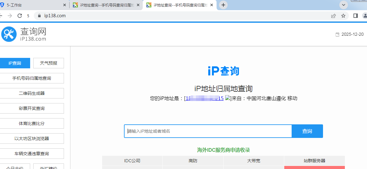Click the broken image icon after IP

point(227,98)
